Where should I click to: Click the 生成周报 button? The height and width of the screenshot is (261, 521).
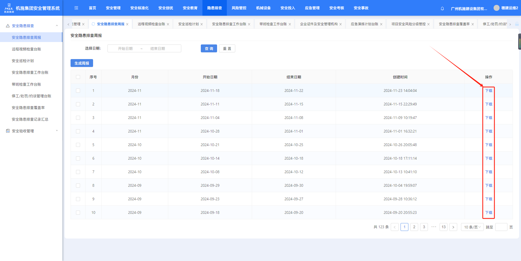pos(82,63)
